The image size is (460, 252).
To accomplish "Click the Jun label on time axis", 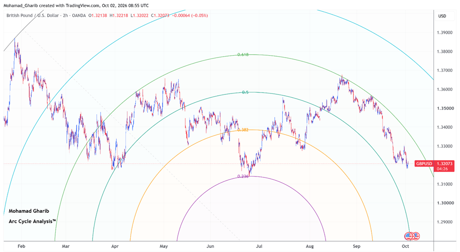I will (x=210, y=246).
